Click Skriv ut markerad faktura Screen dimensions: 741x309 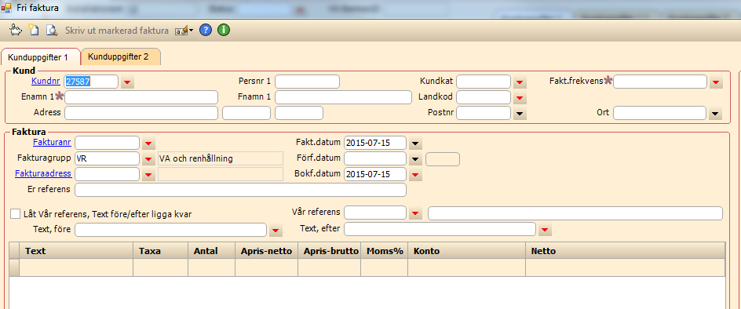pos(116,31)
